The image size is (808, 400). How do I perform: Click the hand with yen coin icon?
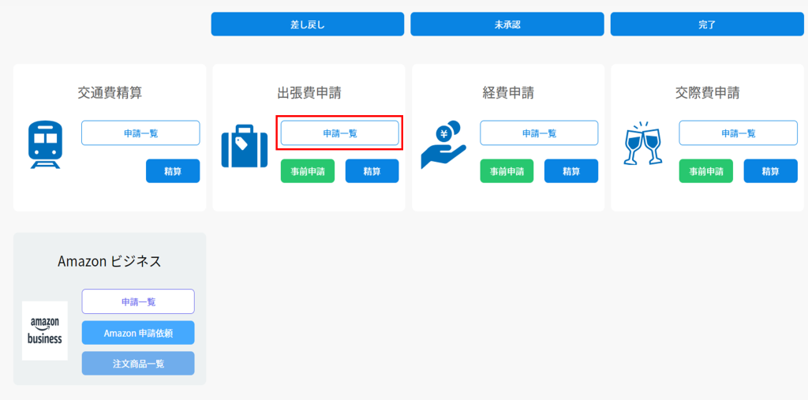tap(443, 144)
